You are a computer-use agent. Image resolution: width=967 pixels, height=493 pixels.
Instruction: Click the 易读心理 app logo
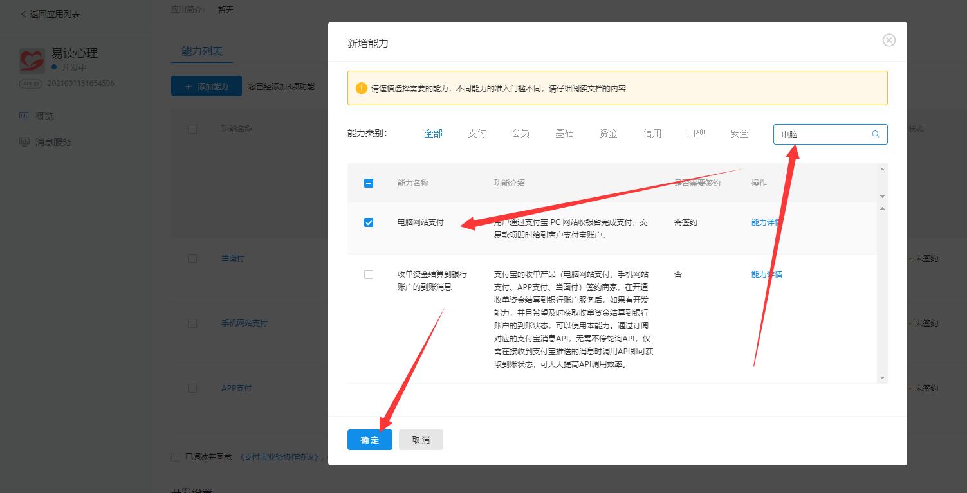click(x=32, y=60)
